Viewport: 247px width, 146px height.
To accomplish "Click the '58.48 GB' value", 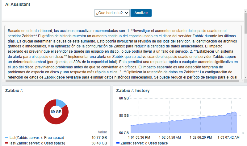I will pyautogui.click(x=99, y=143).
